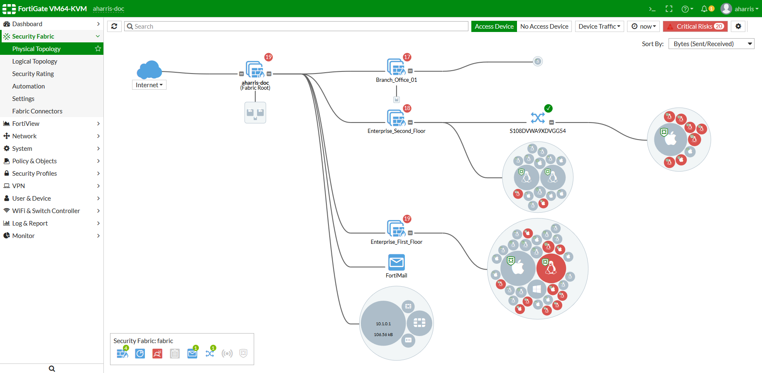Screen dimensions: 762x373
Task: Select the Branch_Office_01 FortiGate icon
Action: point(396,67)
